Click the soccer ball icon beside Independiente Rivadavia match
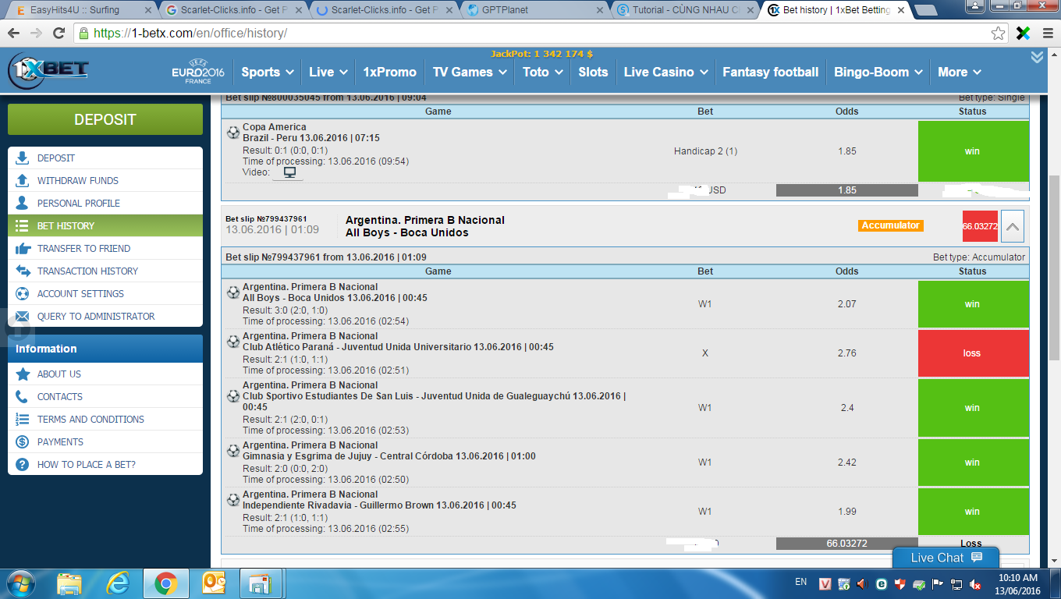The width and height of the screenshot is (1061, 599). (233, 500)
